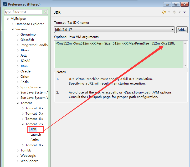
Task: Open the preferences view menu triangle
Action: (185, 12)
